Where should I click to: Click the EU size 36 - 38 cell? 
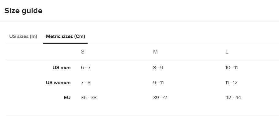point(89,98)
